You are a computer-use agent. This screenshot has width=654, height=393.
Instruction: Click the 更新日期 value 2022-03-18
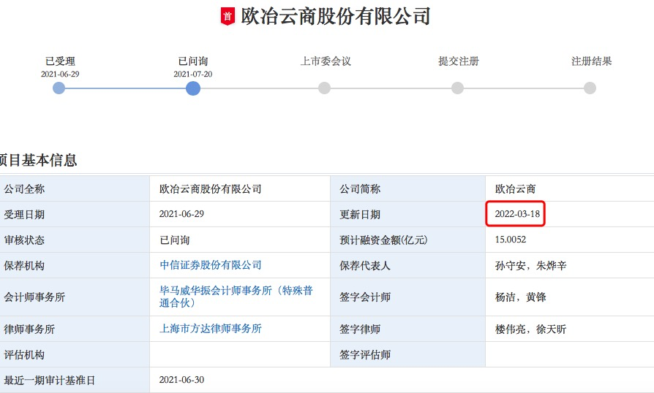(x=517, y=214)
